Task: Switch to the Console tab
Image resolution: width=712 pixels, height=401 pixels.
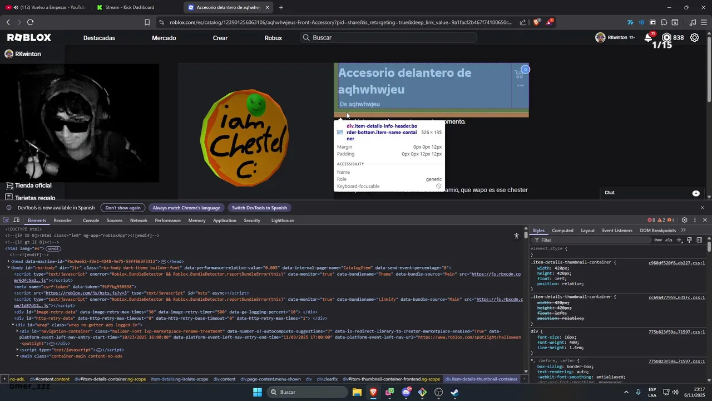Action: [91, 221]
